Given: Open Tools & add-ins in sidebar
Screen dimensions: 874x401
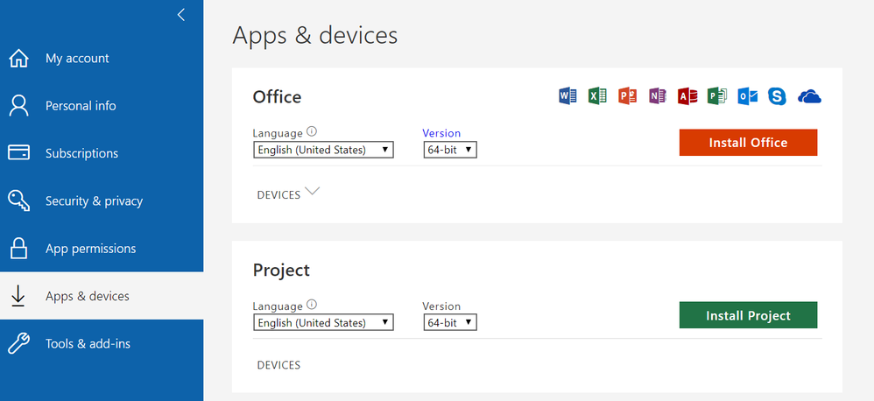Looking at the screenshot, I should point(102,343).
